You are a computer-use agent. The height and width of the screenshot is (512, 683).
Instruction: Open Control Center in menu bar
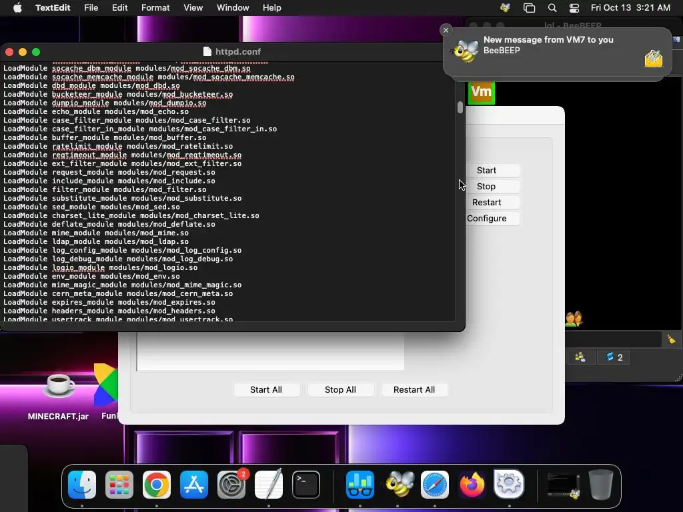[574, 8]
